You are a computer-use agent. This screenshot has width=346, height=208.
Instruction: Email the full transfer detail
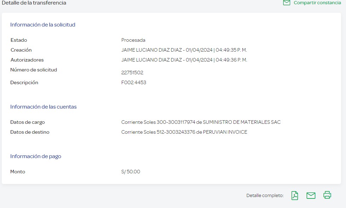coord(311,195)
